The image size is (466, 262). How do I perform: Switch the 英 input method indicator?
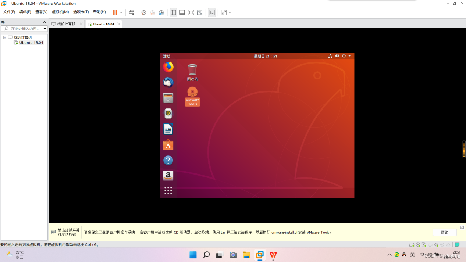pos(412,255)
